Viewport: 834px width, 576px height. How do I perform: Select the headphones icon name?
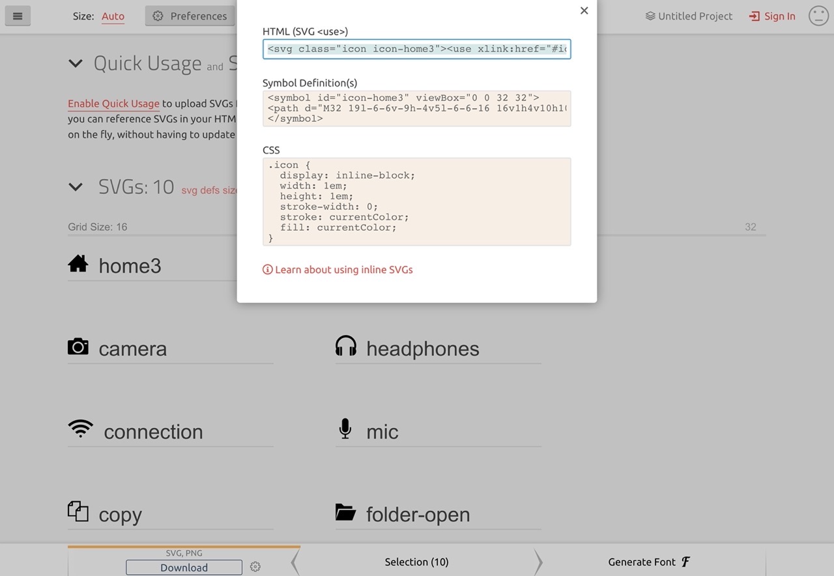pos(423,349)
